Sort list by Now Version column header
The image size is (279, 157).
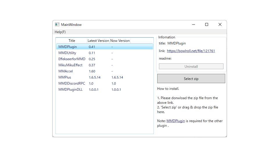120,41
